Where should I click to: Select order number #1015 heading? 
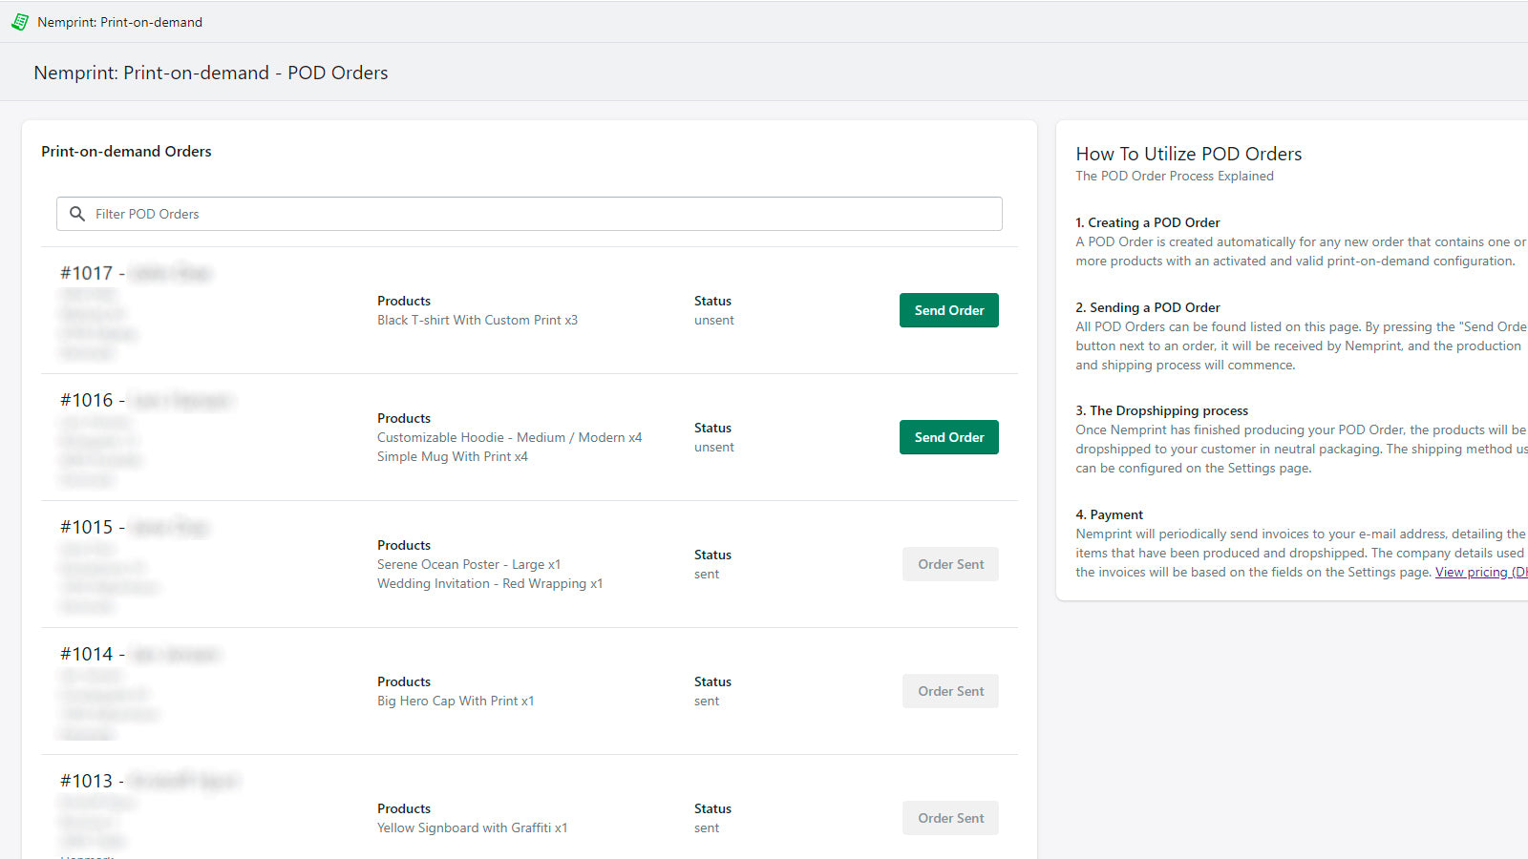pos(86,527)
